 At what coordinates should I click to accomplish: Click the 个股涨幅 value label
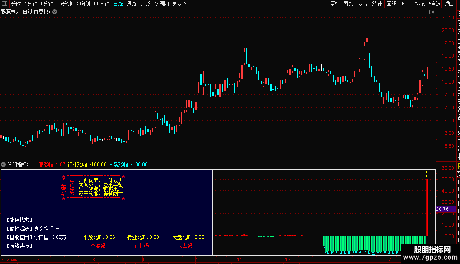[50, 164]
